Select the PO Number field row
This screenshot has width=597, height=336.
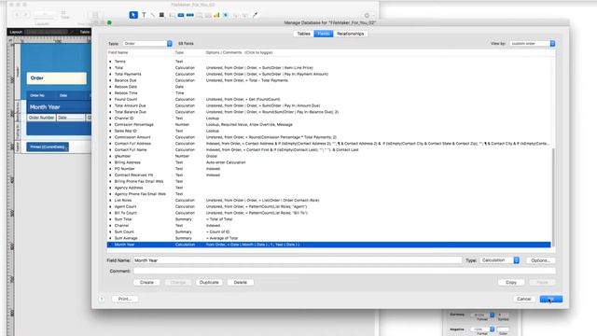point(329,169)
